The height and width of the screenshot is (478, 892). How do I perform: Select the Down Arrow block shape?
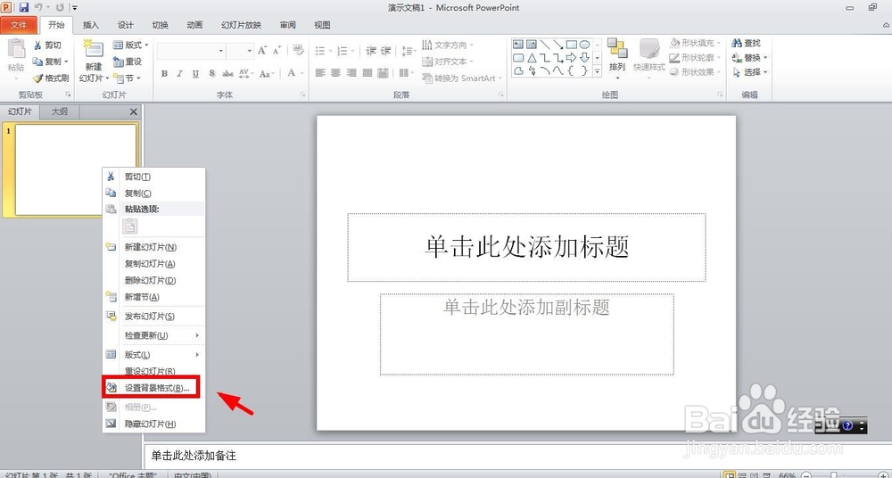(x=584, y=57)
